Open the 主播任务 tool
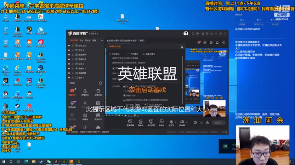The width and height of the screenshot is (295, 165). pos(98,92)
